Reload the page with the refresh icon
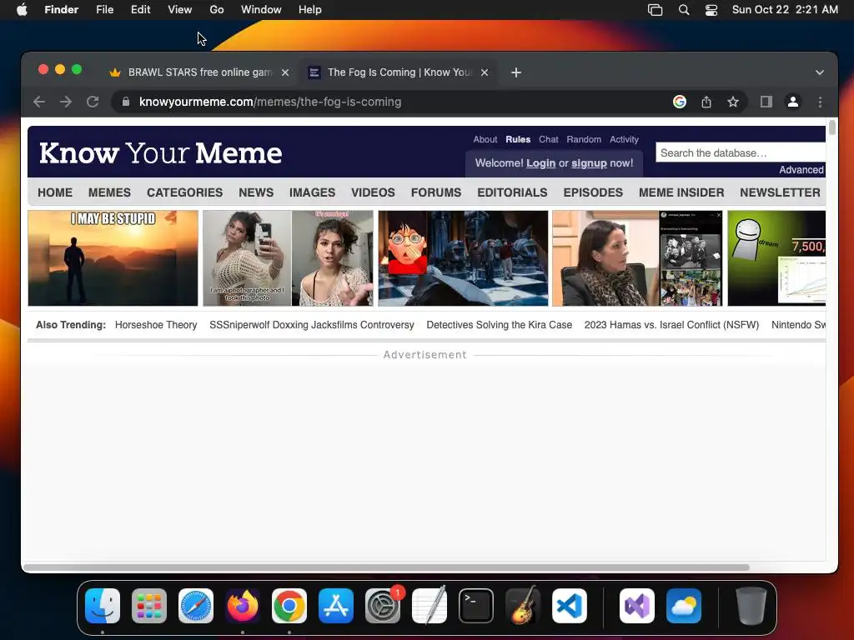The image size is (854, 640). [93, 102]
